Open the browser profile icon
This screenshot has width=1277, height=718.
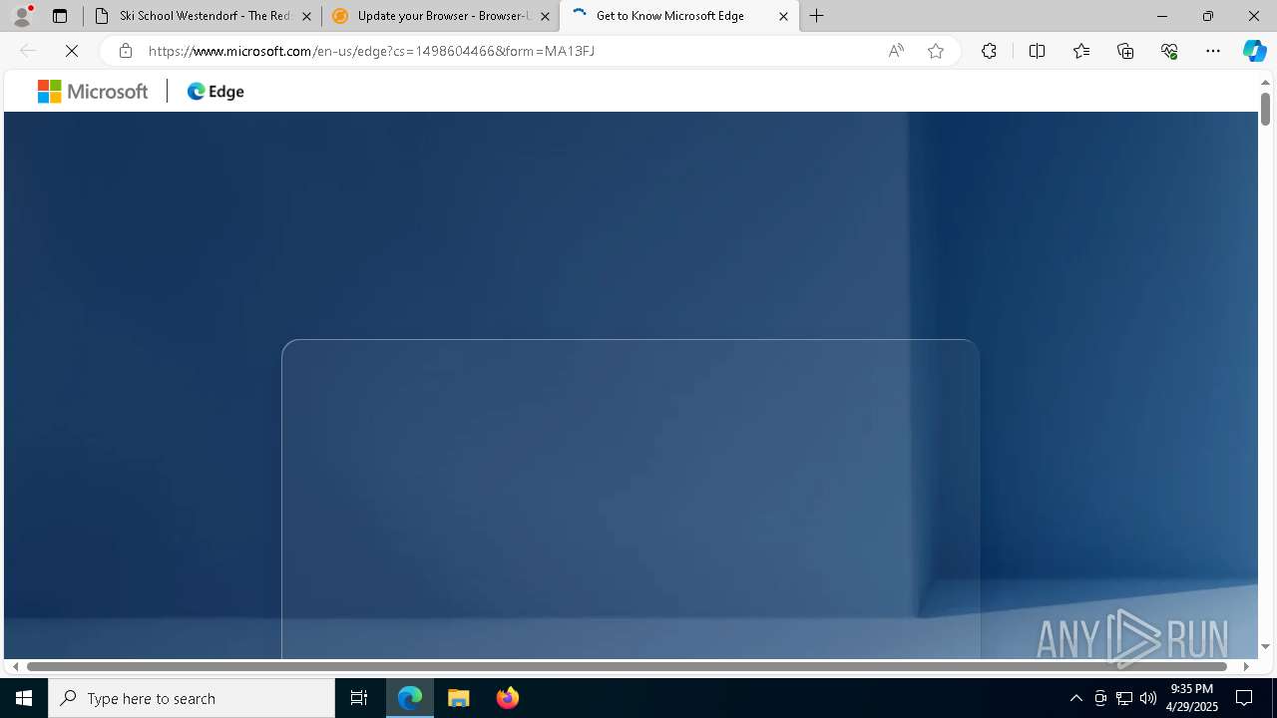[x=22, y=16]
